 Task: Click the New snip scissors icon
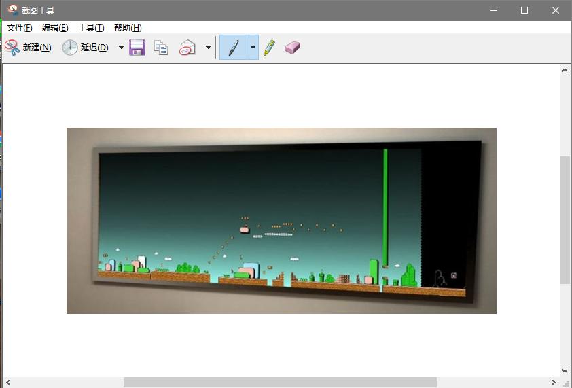click(x=12, y=48)
